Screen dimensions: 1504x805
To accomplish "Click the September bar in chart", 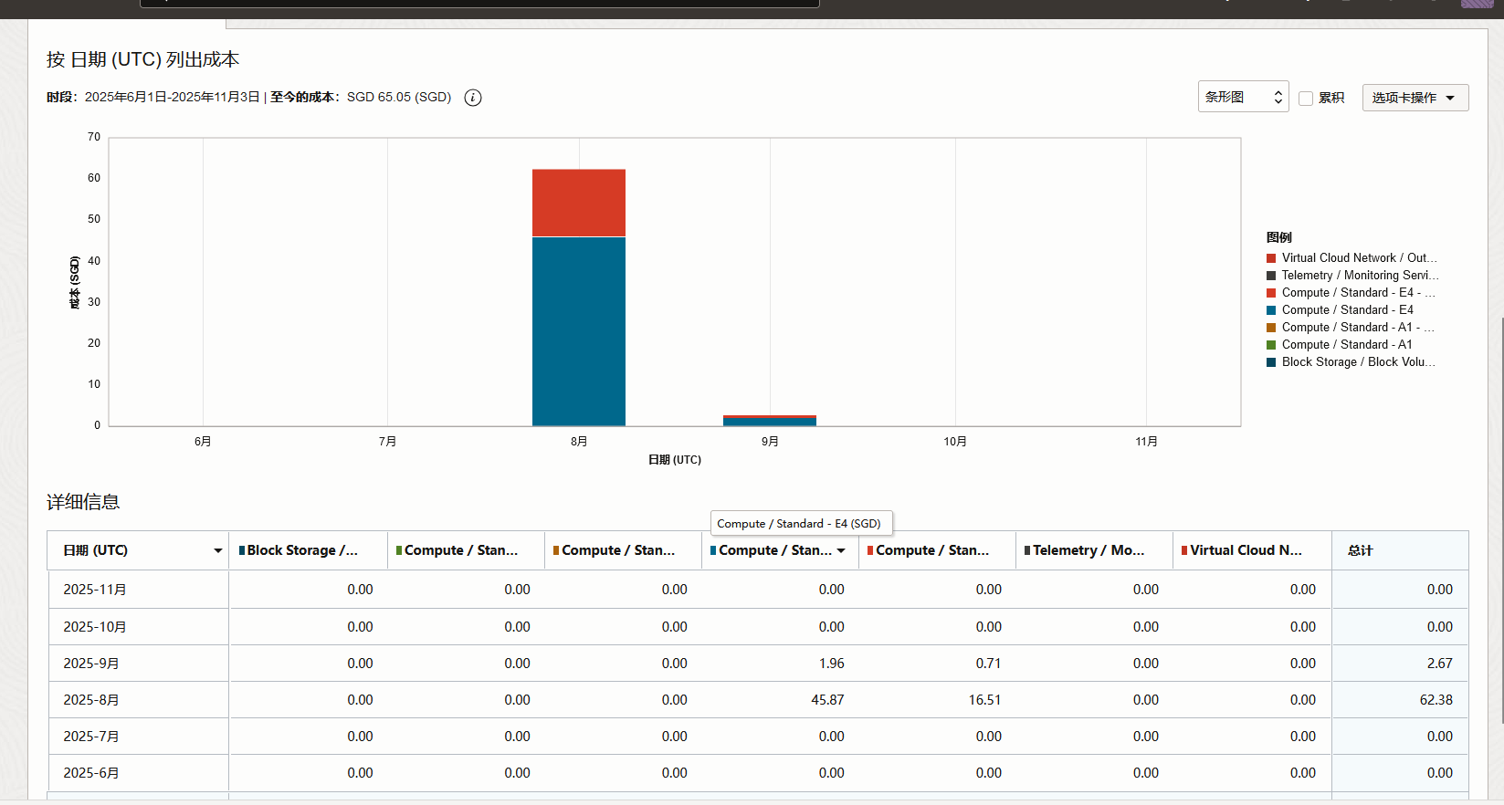I will coord(770,421).
